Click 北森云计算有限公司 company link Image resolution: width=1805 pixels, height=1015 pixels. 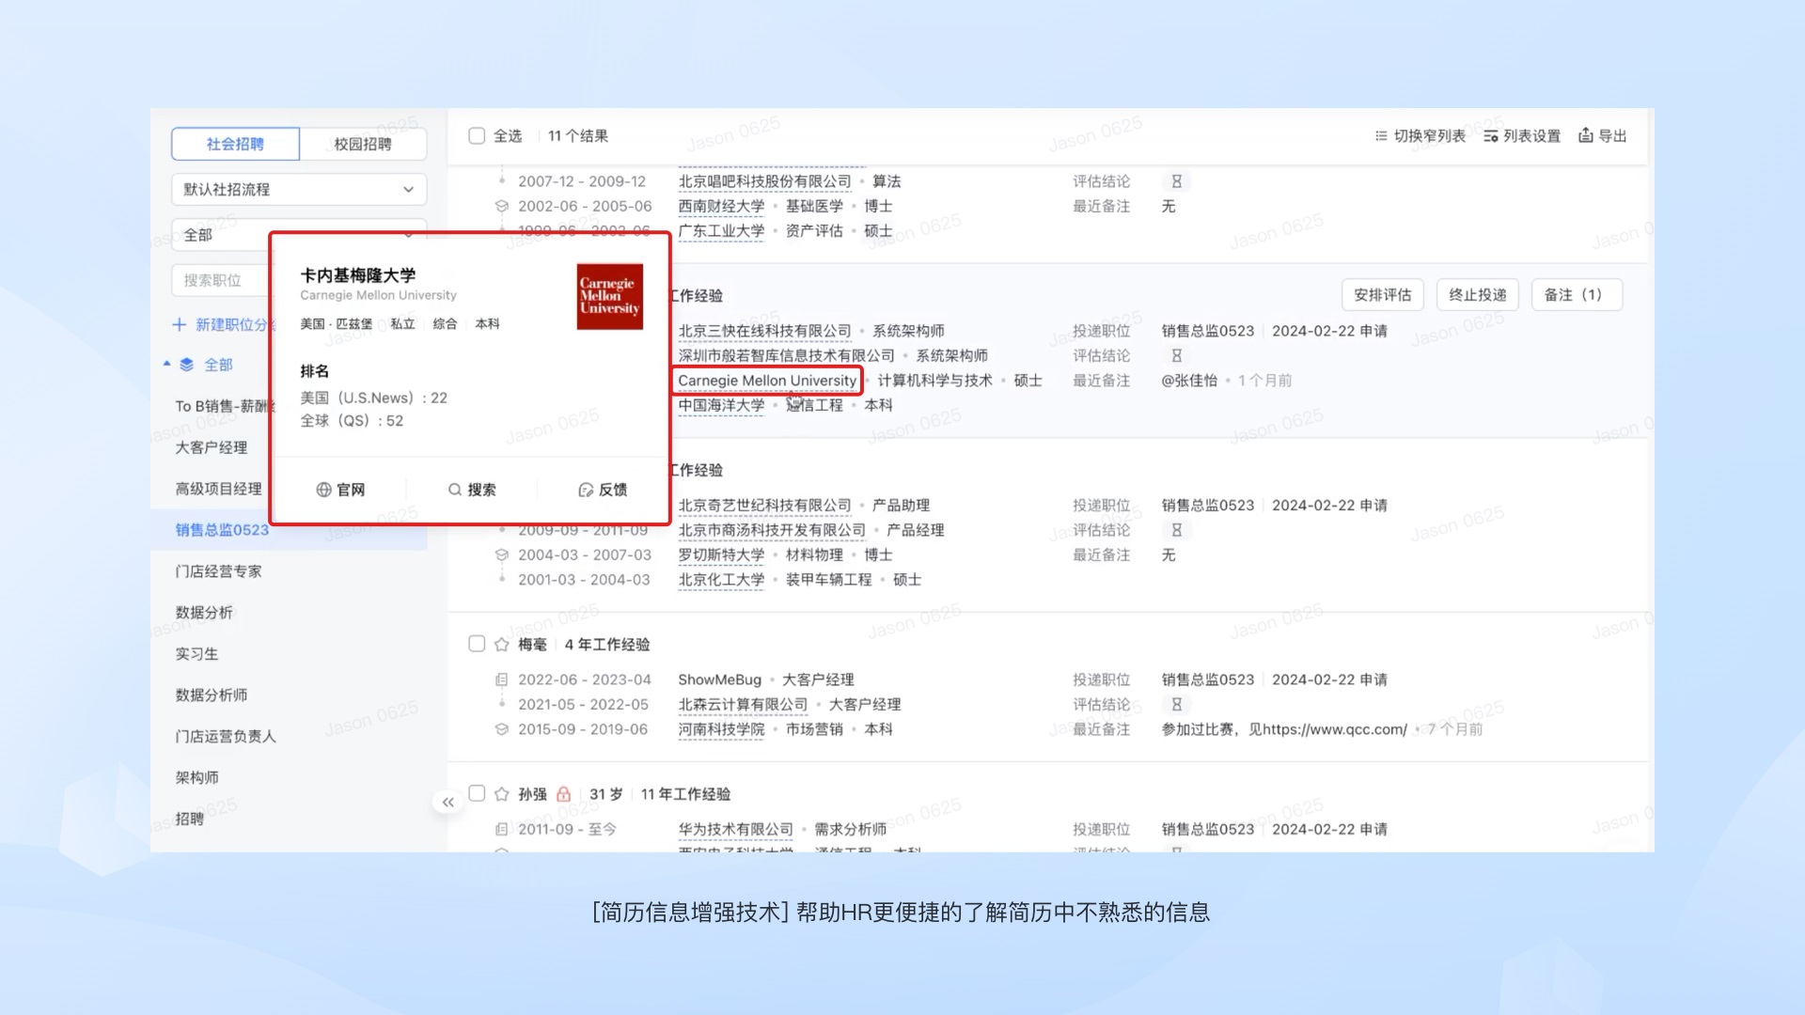[x=743, y=704]
